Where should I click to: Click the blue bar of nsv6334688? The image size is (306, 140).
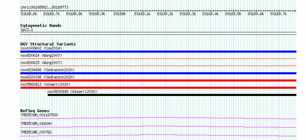coord(158,73)
